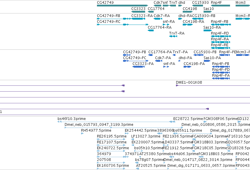Image resolution: width=250 pixels, height=170 pixels.
Task: Click the Cdk7 gene bar
Action: point(157,6)
